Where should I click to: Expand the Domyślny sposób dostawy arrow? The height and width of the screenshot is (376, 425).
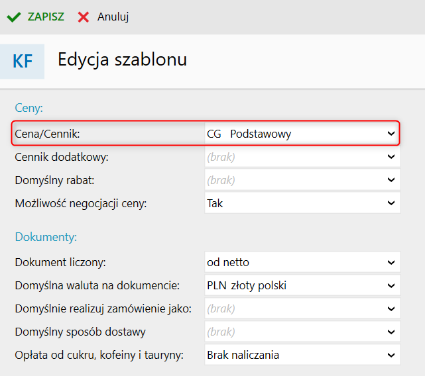(x=391, y=332)
